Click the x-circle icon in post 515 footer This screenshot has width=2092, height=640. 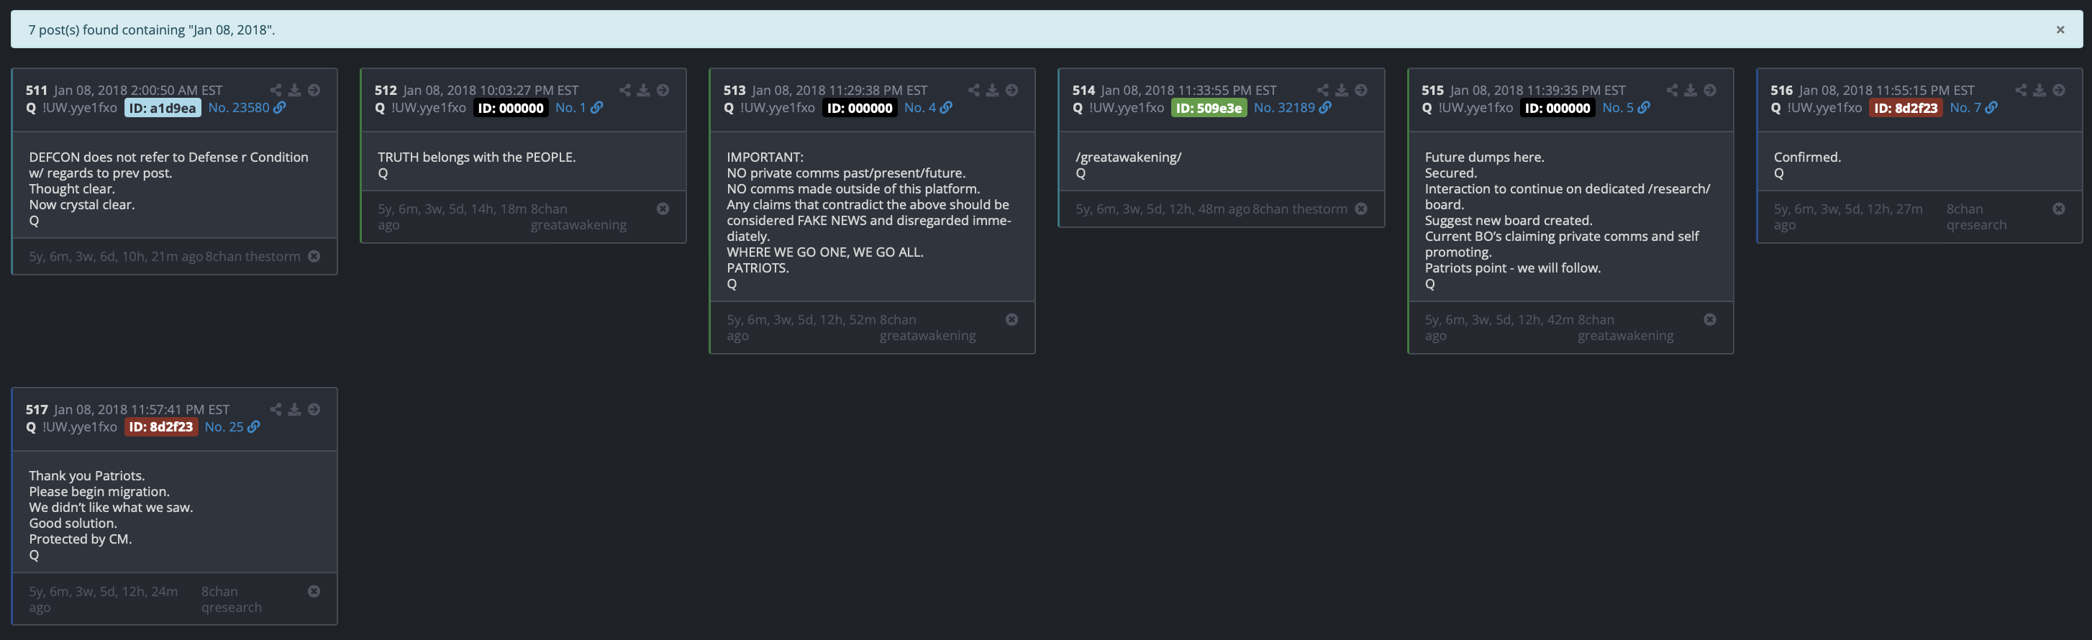[x=1709, y=320]
